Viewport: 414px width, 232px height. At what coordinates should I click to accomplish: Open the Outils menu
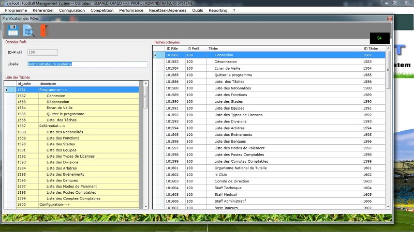pos(198,10)
